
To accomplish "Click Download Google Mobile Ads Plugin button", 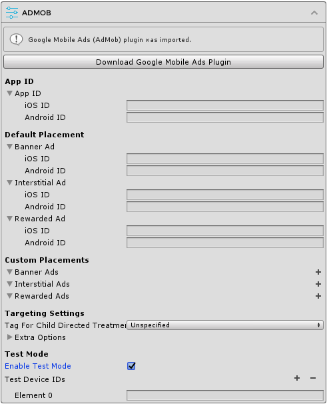I will click(163, 62).
